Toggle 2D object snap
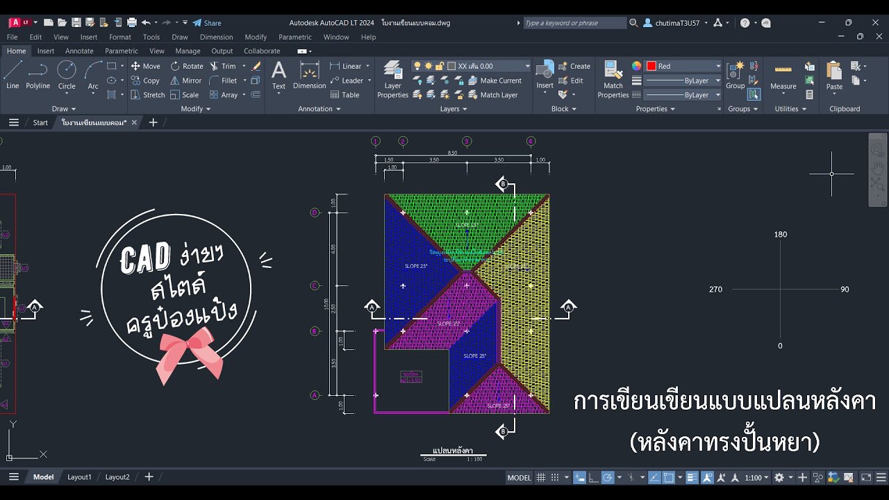The height and width of the screenshot is (500, 889). [x=668, y=478]
